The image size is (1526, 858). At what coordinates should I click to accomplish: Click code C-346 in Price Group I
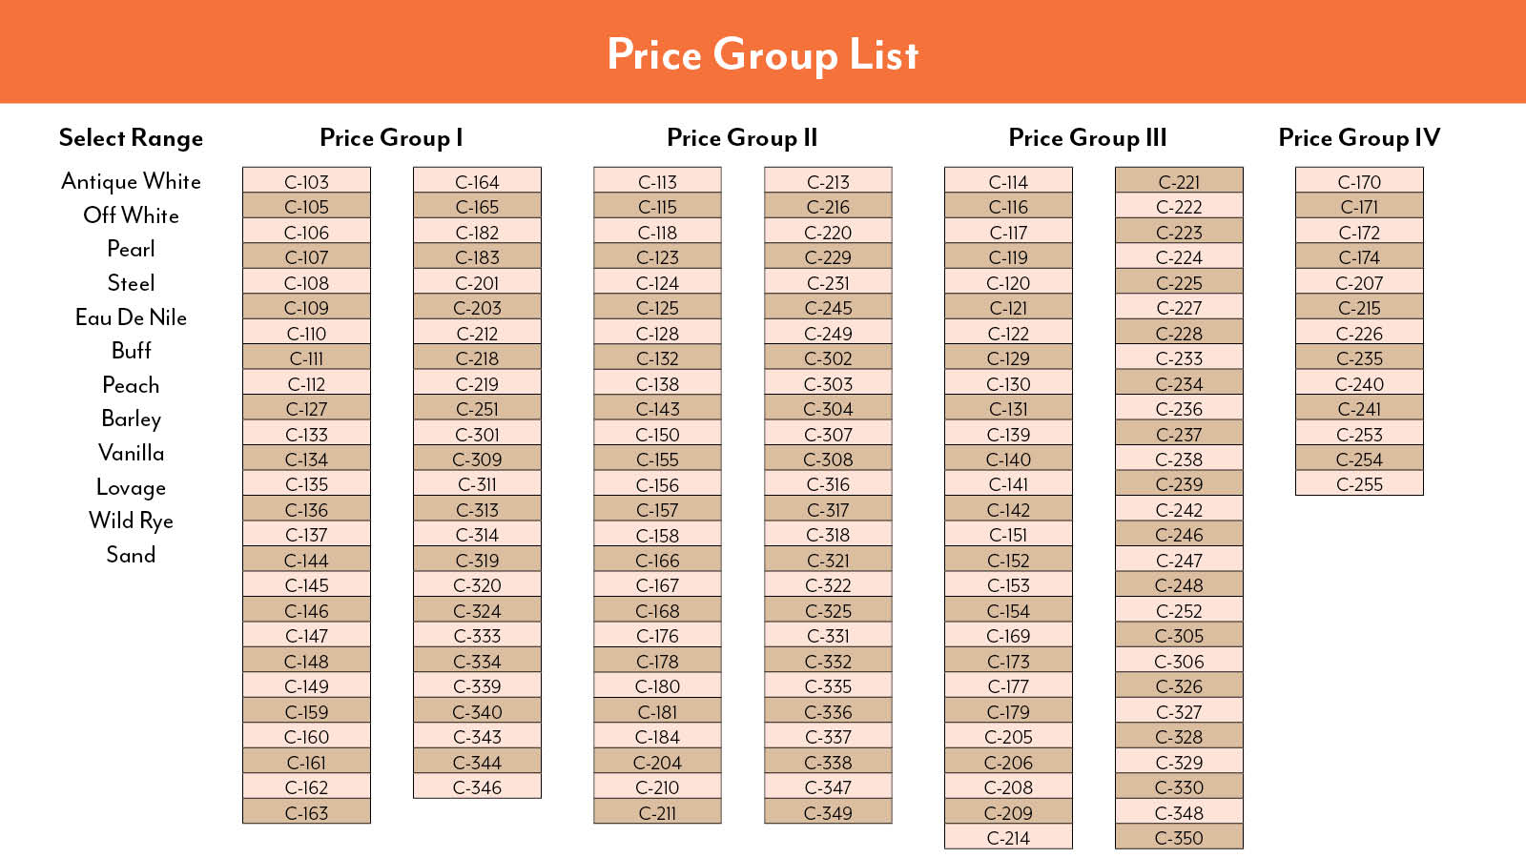pos(477,787)
